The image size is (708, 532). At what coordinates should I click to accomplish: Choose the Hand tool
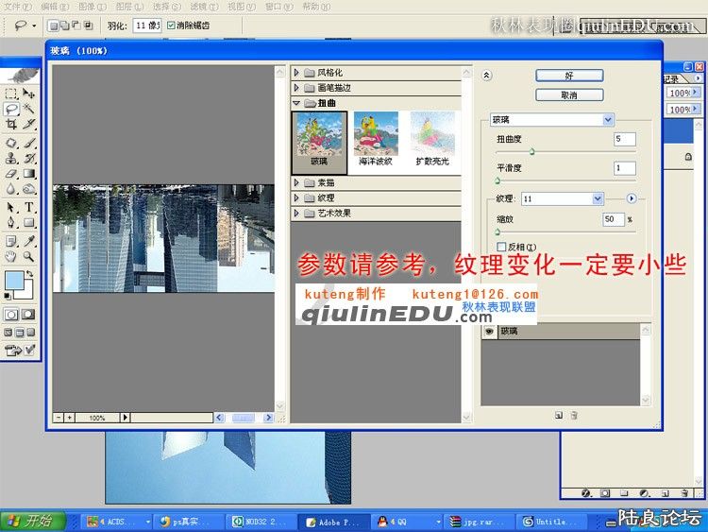11,255
